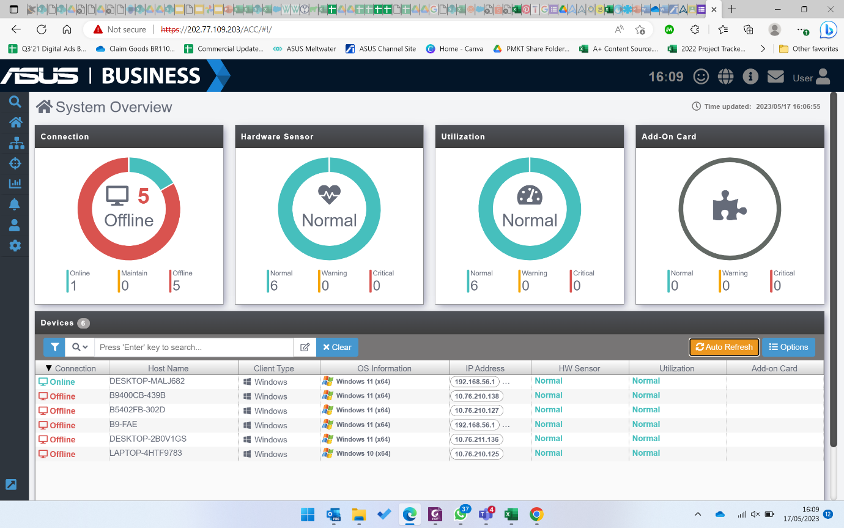The height and width of the screenshot is (528, 844).
Task: Open the network topology icon in sidebar
Action: point(15,143)
